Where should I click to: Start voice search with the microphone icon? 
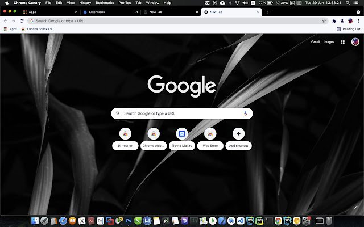[x=245, y=113]
